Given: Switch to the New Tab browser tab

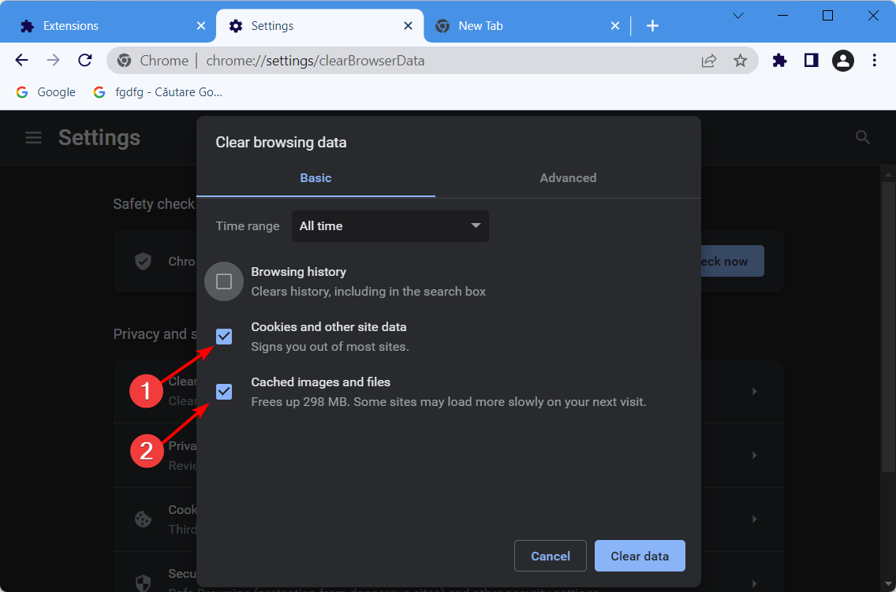Looking at the screenshot, I should (x=526, y=26).
